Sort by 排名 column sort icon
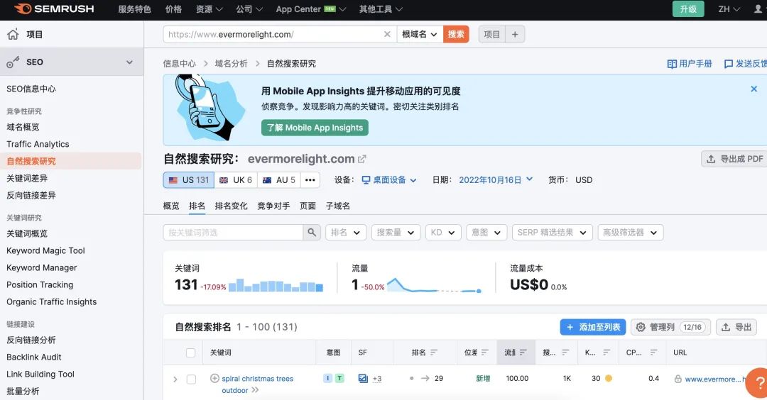Image resolution: width=767 pixels, height=400 pixels. coord(433,352)
